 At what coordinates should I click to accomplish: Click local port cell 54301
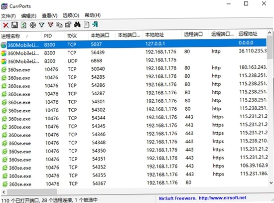click(x=98, y=102)
